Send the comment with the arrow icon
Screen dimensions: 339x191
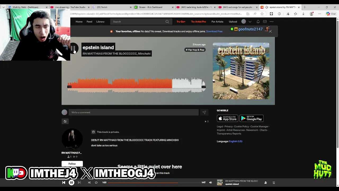[204, 112]
